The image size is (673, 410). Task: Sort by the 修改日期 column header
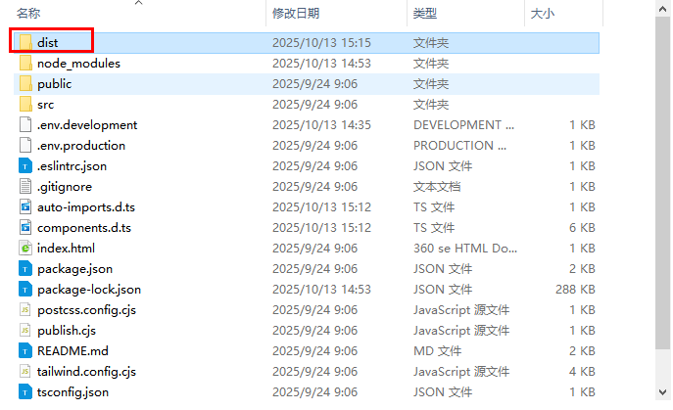(x=296, y=14)
